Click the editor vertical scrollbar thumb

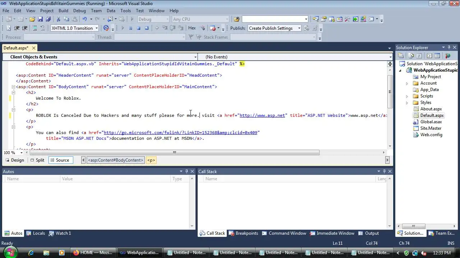[x=390, y=91]
